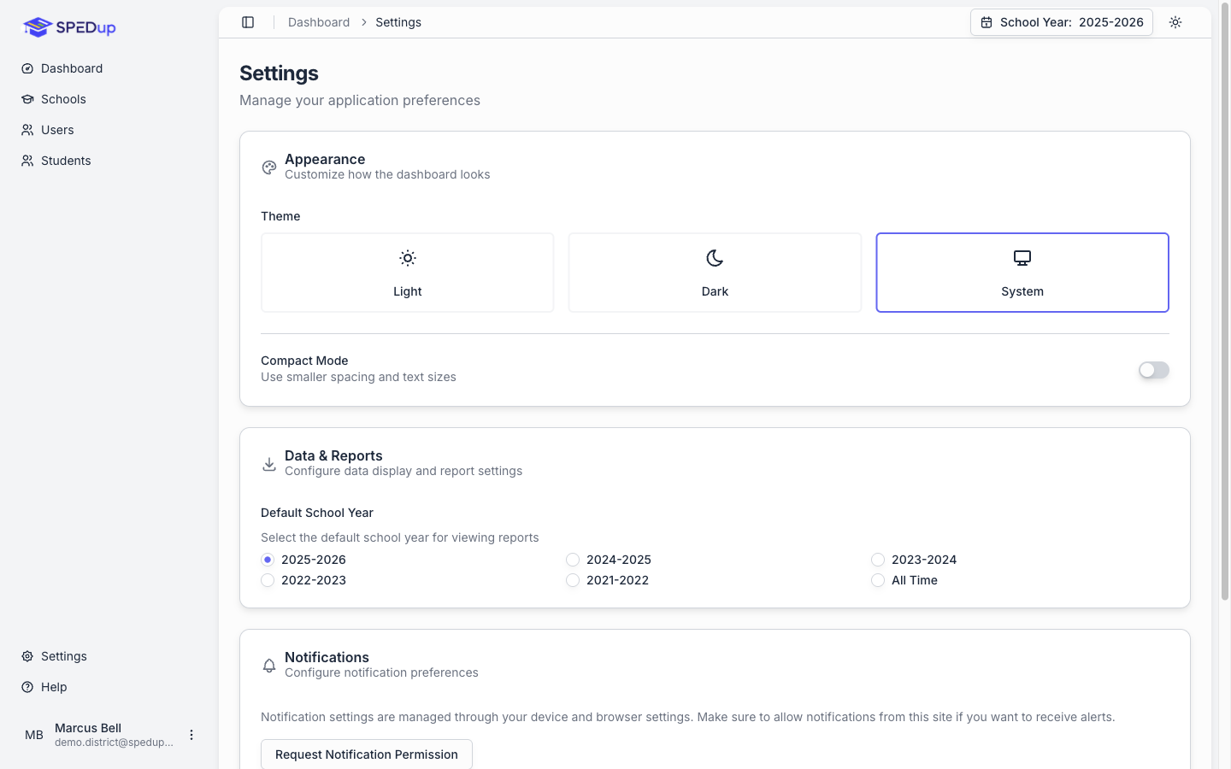Open Settings in the sidebar
The height and width of the screenshot is (769, 1231).
(109, 656)
